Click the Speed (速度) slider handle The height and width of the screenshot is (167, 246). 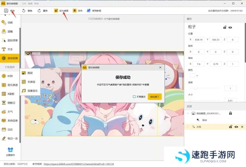[196, 88]
